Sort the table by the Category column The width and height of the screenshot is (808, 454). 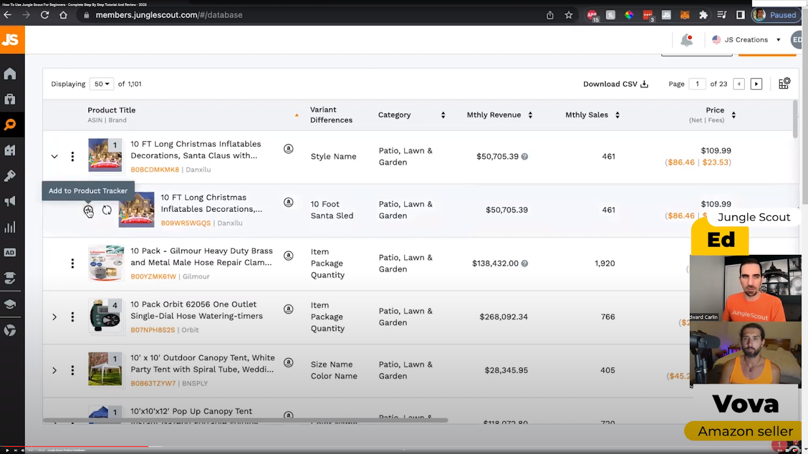pos(443,115)
